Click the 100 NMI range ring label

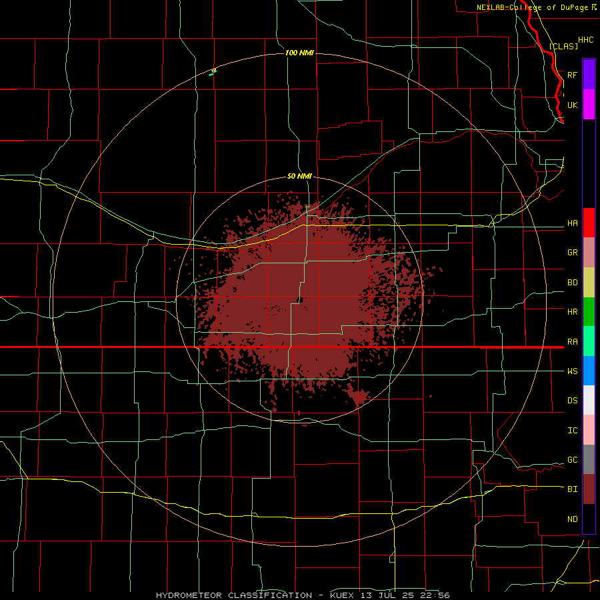299,53
